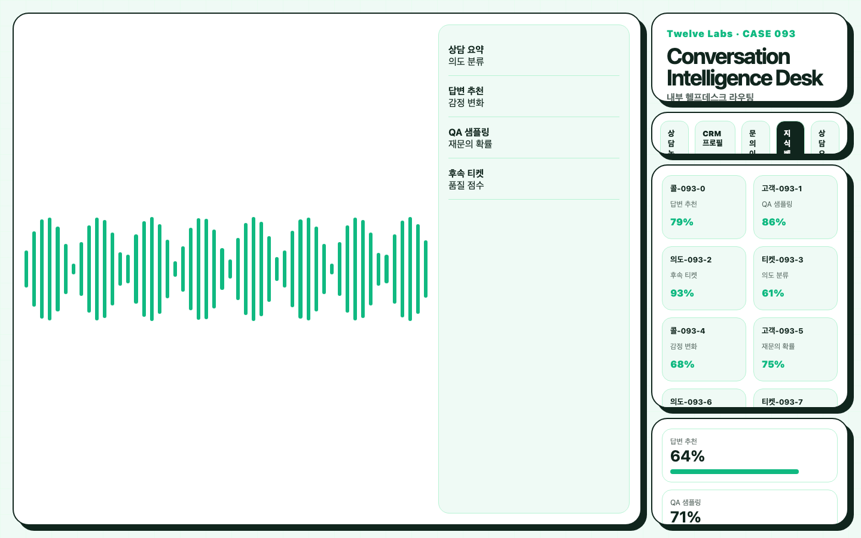
Task: Open the 고객-093-1 card
Action: pos(795,207)
